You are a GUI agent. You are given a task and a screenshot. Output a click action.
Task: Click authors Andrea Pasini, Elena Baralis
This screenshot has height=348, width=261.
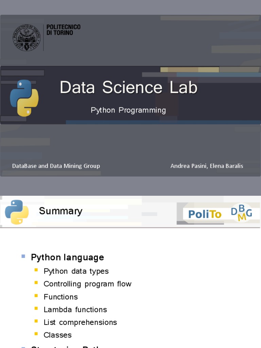coord(207,166)
